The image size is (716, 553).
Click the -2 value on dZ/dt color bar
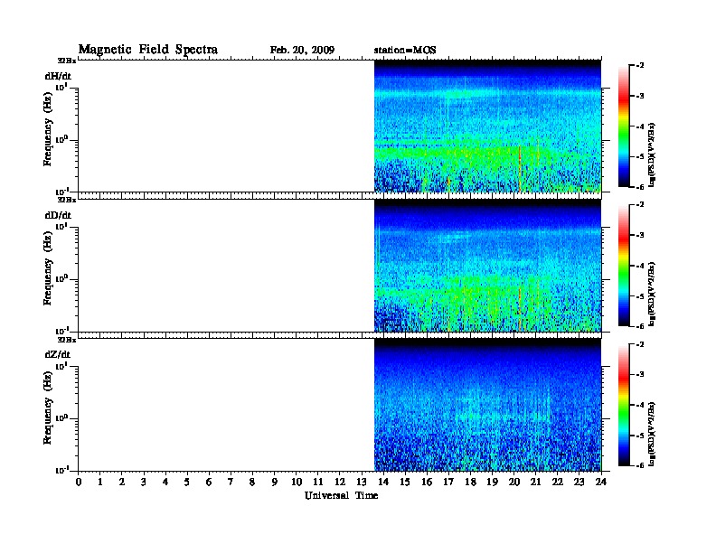tap(640, 344)
